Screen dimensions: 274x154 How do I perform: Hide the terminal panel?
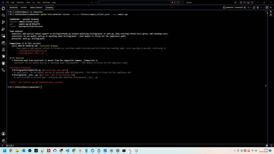pyautogui.click(x=271, y=7)
